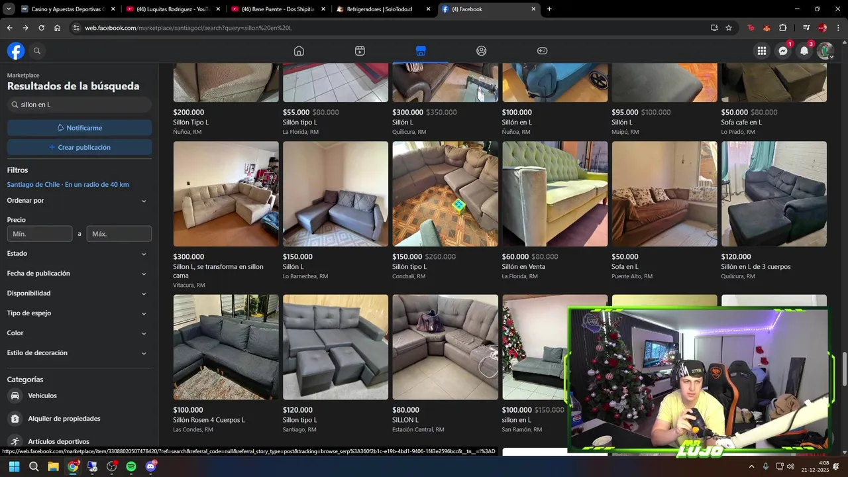Open the account profile picture menu
The width and height of the screenshot is (848, 477).
click(825, 51)
